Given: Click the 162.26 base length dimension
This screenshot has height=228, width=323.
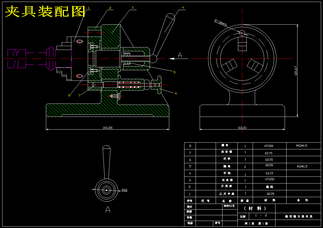Looking at the screenshot, I should (x=108, y=128).
